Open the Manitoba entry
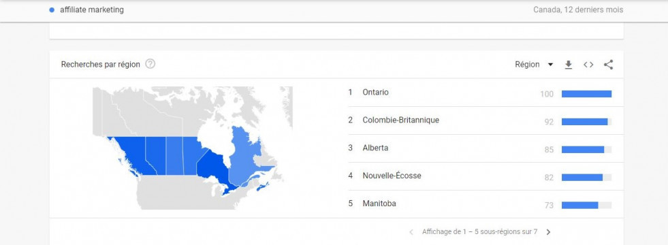Viewport: 668px width, 245px height. click(x=479, y=203)
